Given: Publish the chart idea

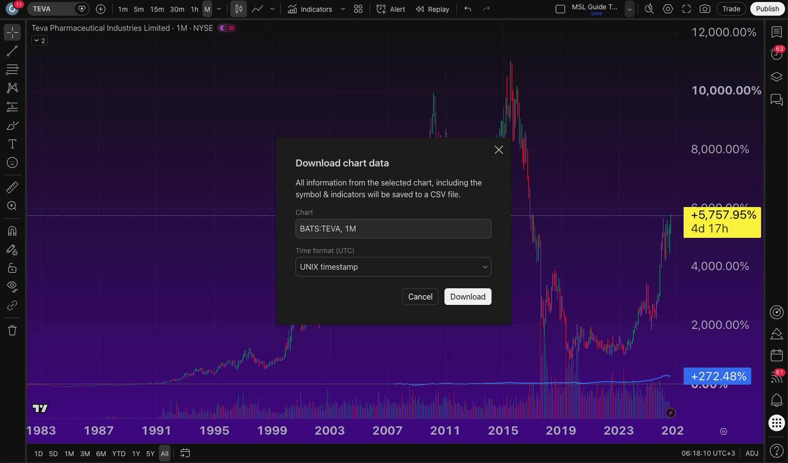Looking at the screenshot, I should point(767,9).
